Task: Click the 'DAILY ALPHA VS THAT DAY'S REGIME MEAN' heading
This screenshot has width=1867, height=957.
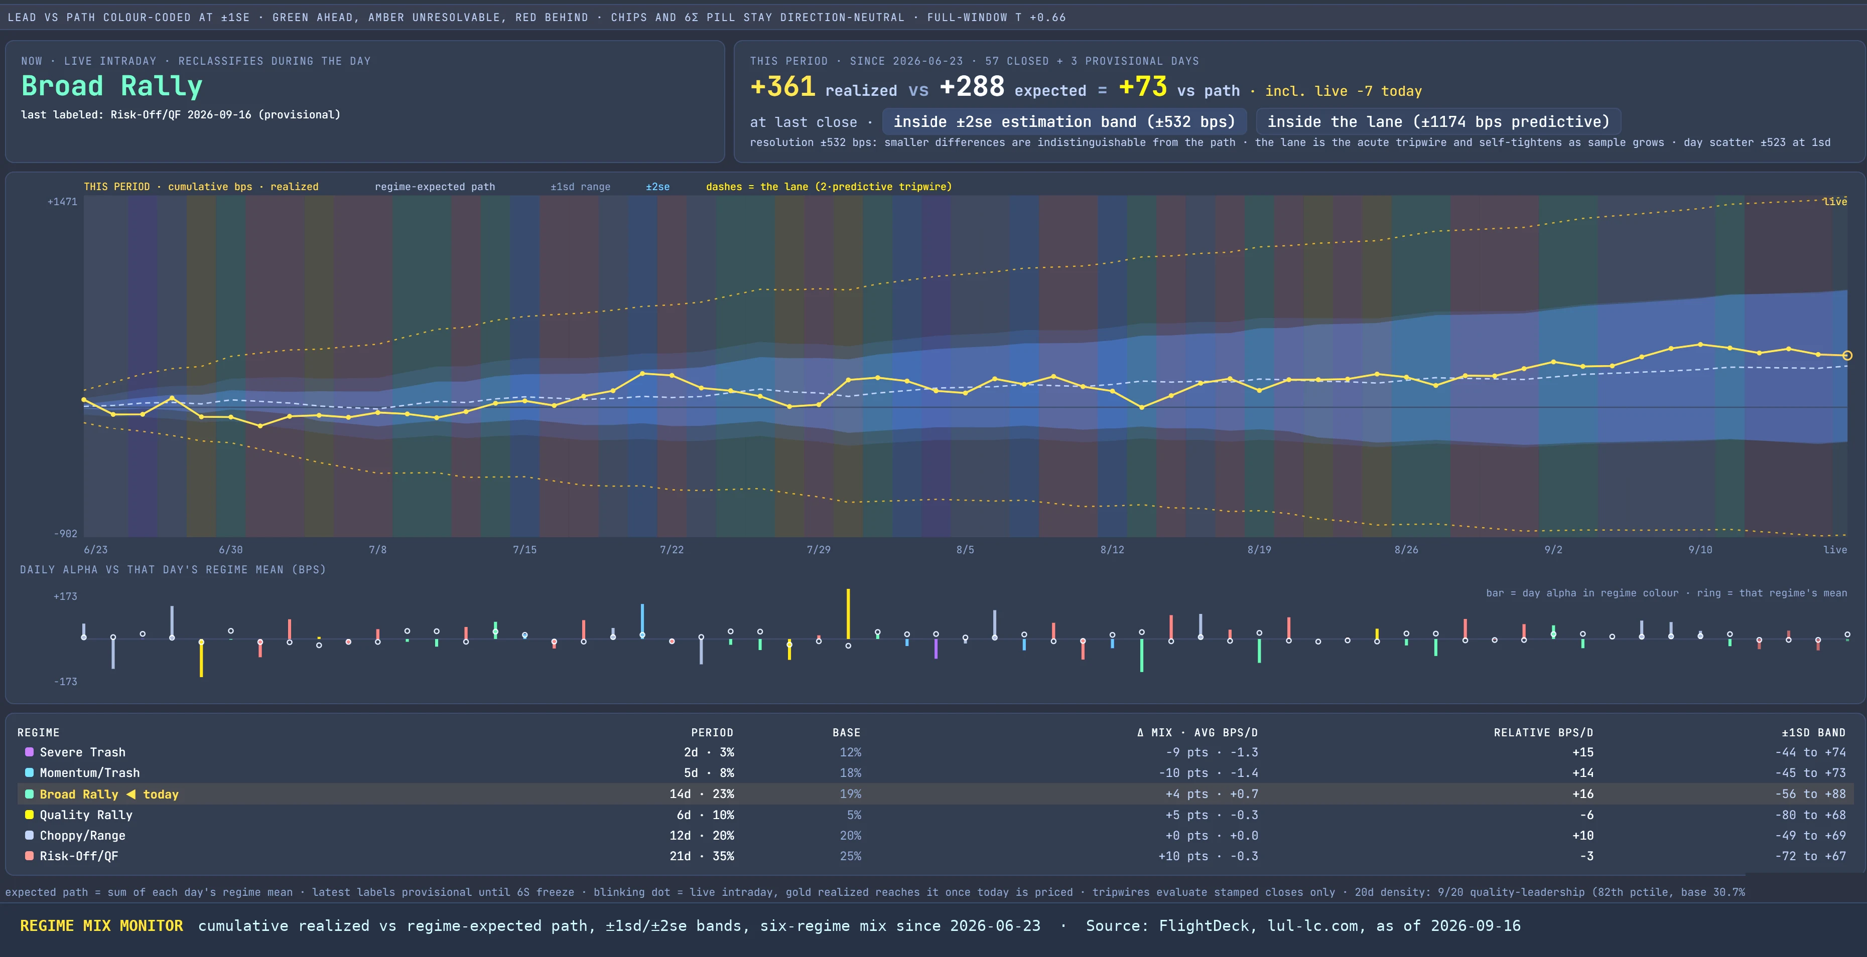Action: 173,569
